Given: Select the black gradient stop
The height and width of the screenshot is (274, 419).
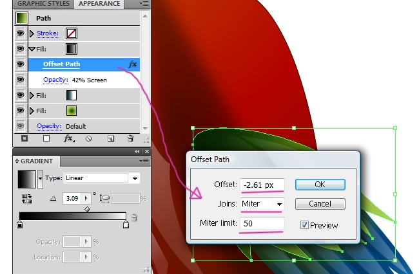Looking at the screenshot, I should click(x=20, y=225).
